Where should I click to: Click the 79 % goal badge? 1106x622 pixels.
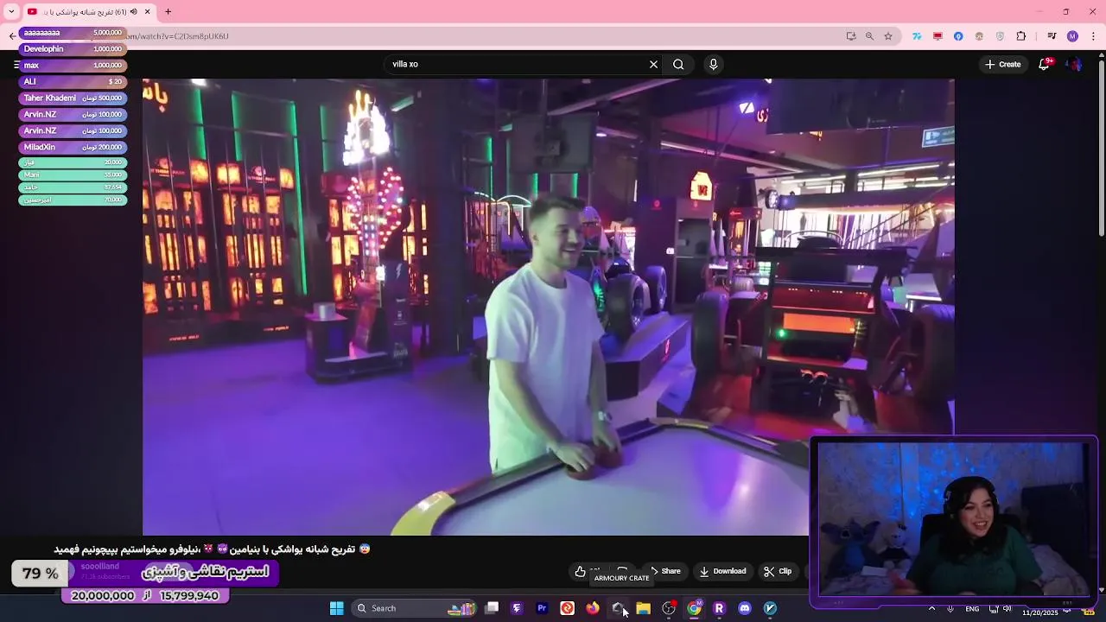(x=40, y=574)
